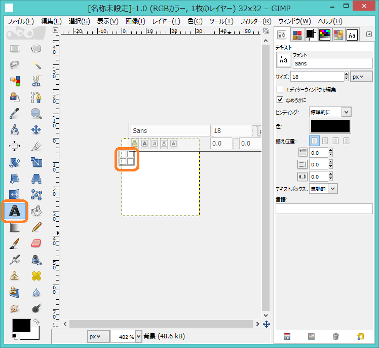Select the Shear tool
This screenshot has width=379, height=348.
click(15, 179)
